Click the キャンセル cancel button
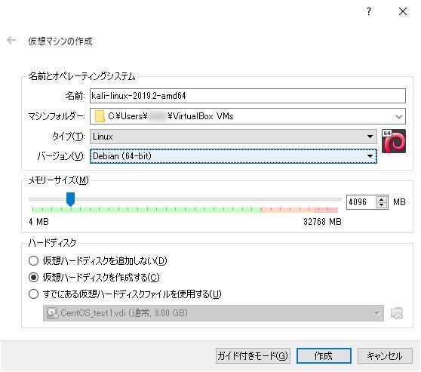 pos(385,356)
